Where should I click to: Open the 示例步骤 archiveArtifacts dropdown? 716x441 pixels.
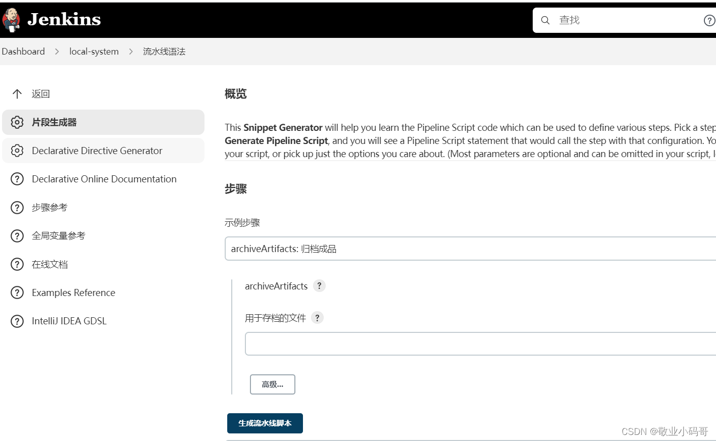[x=470, y=249]
